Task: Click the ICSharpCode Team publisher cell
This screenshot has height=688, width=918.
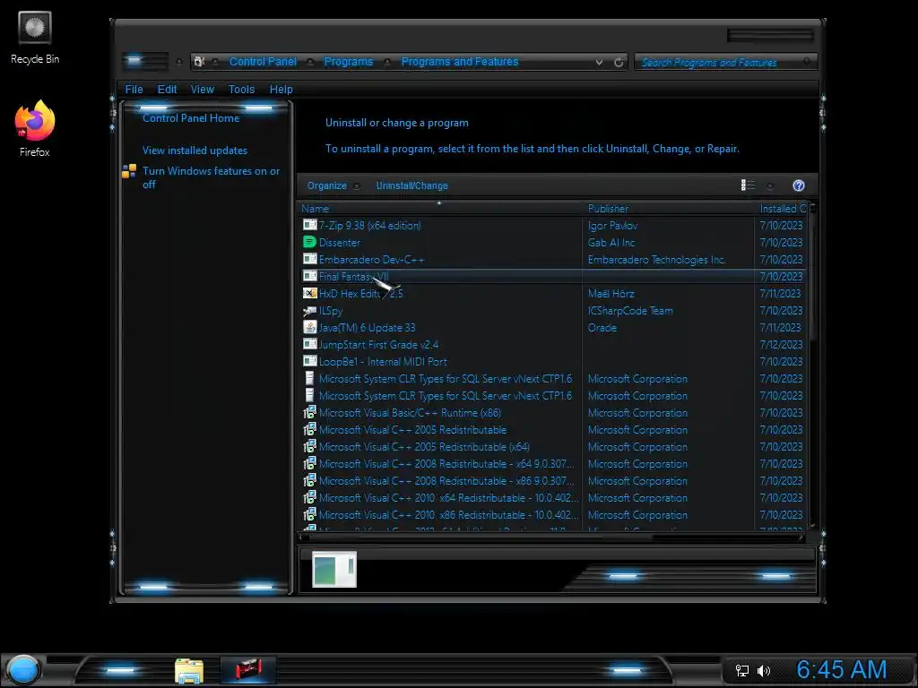Action: pos(630,311)
